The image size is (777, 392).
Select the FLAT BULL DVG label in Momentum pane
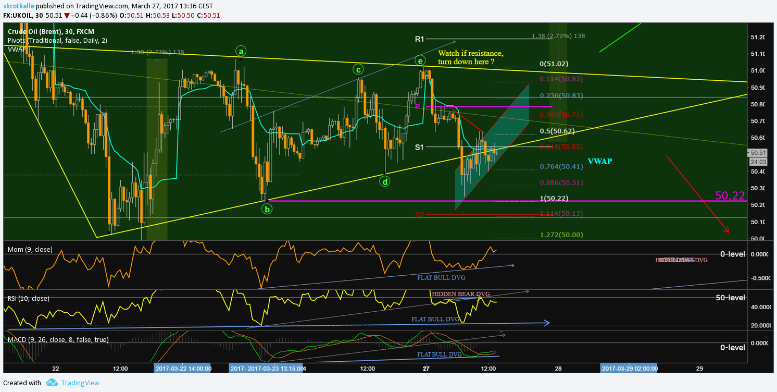(441, 278)
